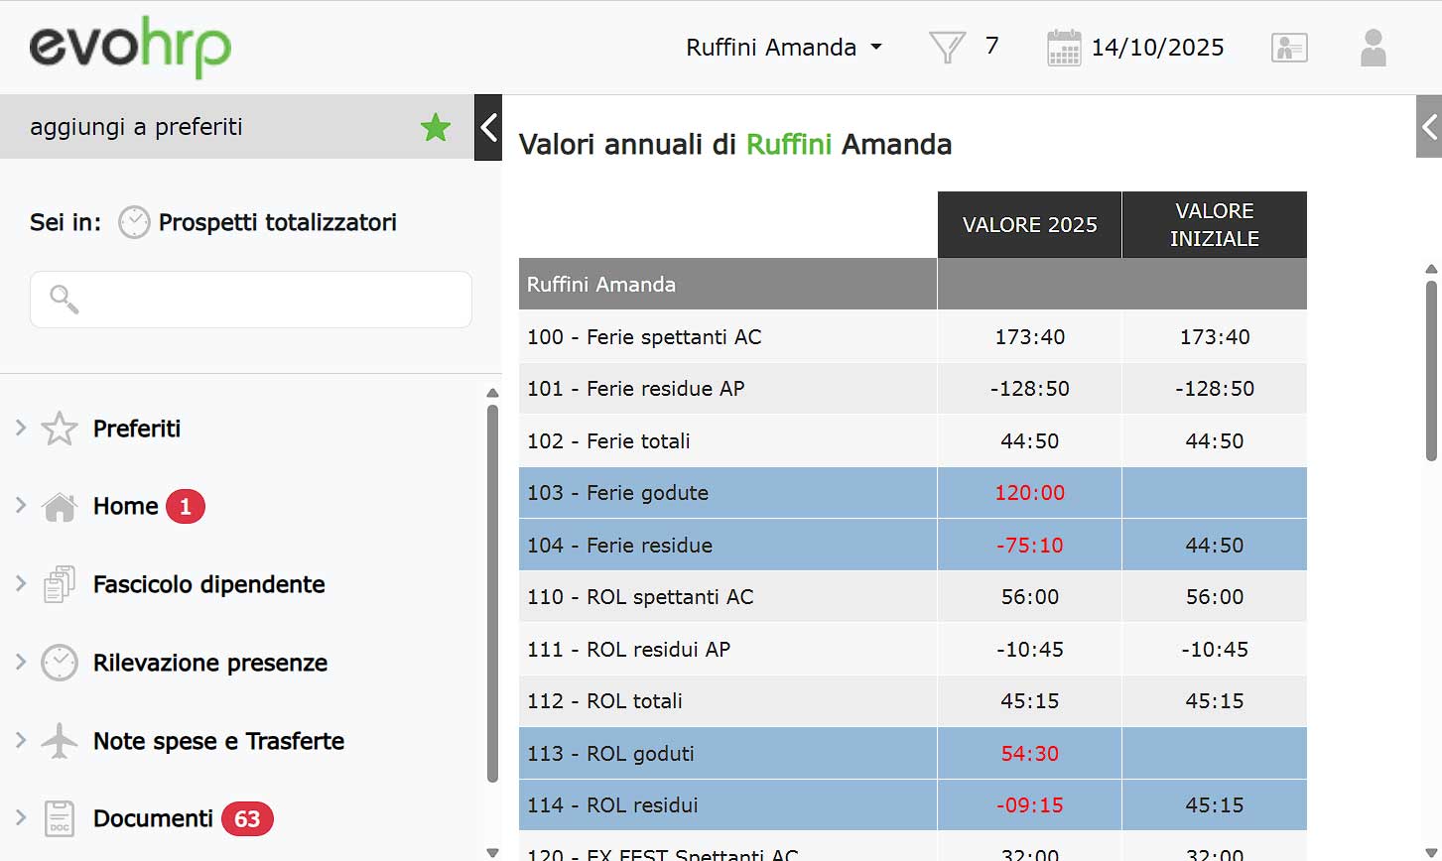Viewport: 1442px width, 861px height.
Task: Click the sidebar search input field
Action: pyautogui.click(x=251, y=300)
